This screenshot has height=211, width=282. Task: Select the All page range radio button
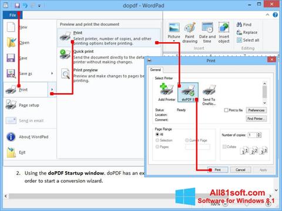pyautogui.click(x=157, y=134)
